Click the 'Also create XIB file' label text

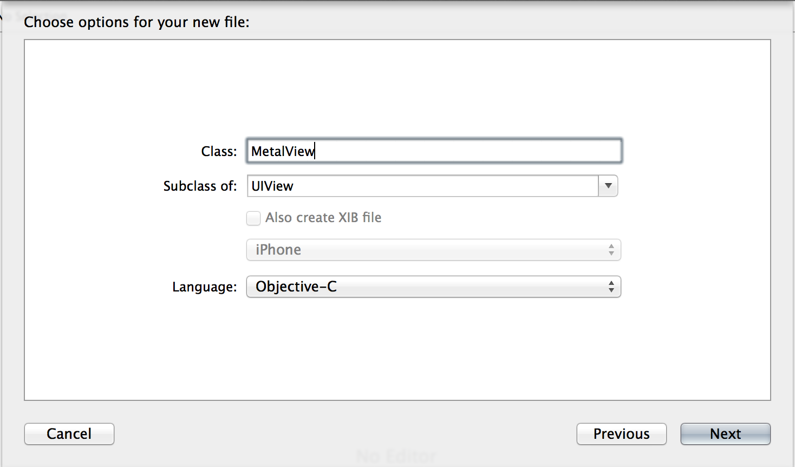coord(323,218)
